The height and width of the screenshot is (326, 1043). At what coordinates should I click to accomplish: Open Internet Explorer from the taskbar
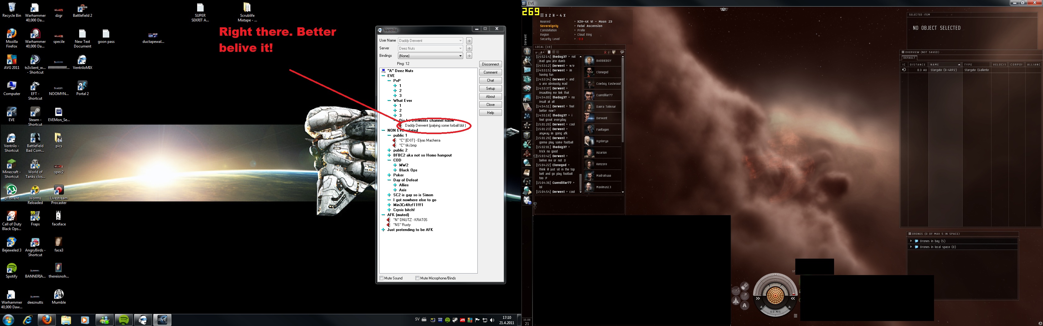coord(28,319)
